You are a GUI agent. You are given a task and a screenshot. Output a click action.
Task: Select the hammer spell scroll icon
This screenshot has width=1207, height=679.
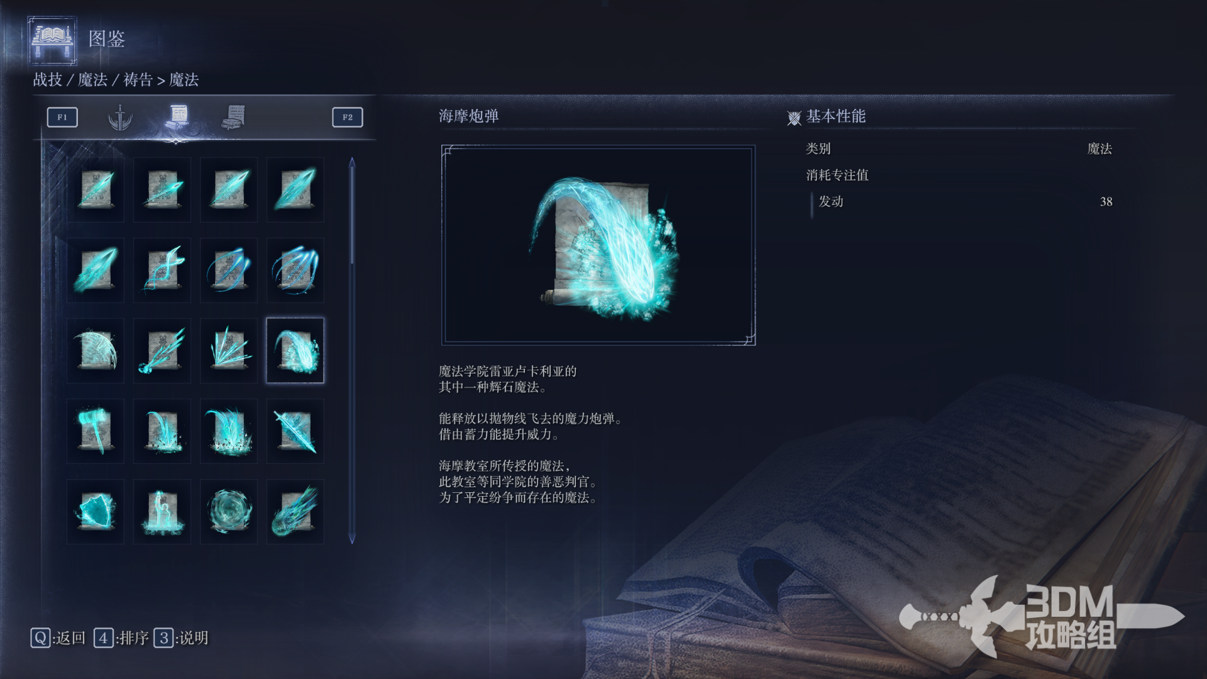pos(96,431)
